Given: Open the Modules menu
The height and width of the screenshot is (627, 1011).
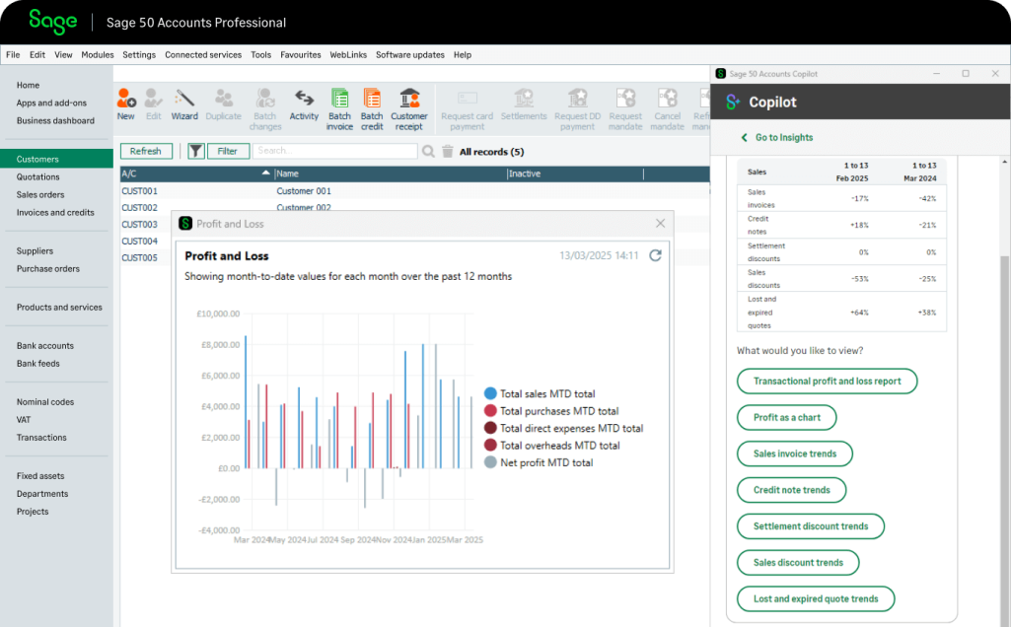Looking at the screenshot, I should [98, 55].
